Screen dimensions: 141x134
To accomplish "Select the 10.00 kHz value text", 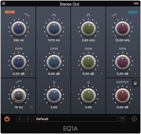I will (x=123, y=40).
